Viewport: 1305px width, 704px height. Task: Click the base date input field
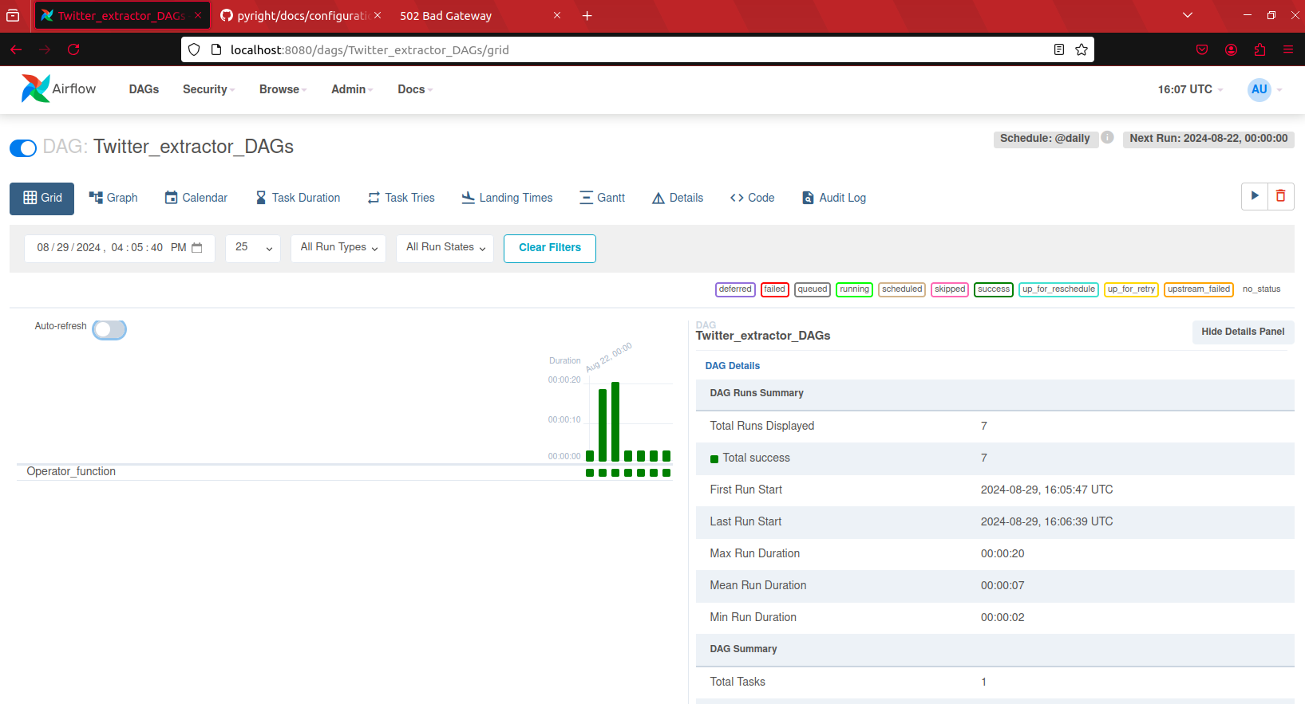click(x=119, y=248)
